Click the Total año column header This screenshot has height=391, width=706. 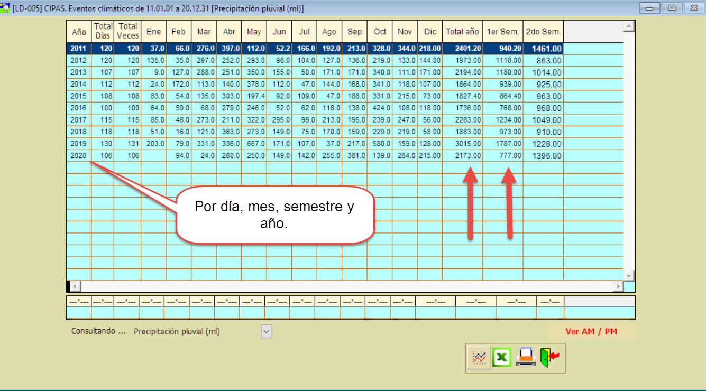[462, 32]
